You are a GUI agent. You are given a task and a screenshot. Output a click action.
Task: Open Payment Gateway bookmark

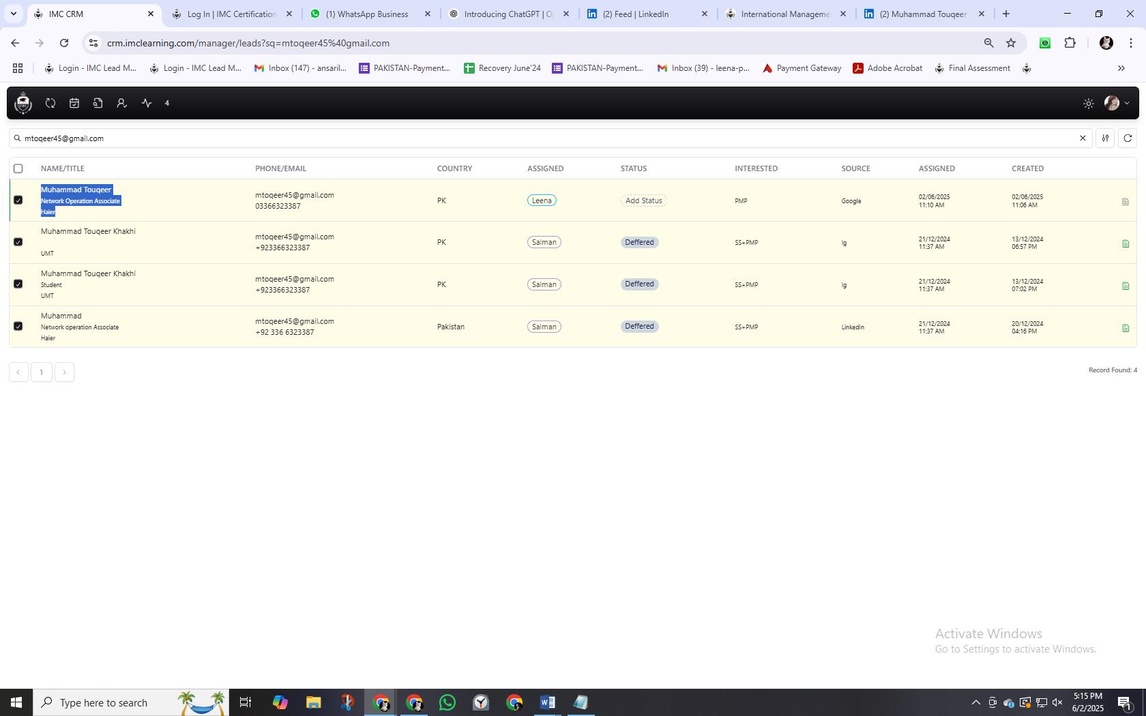[x=802, y=68]
